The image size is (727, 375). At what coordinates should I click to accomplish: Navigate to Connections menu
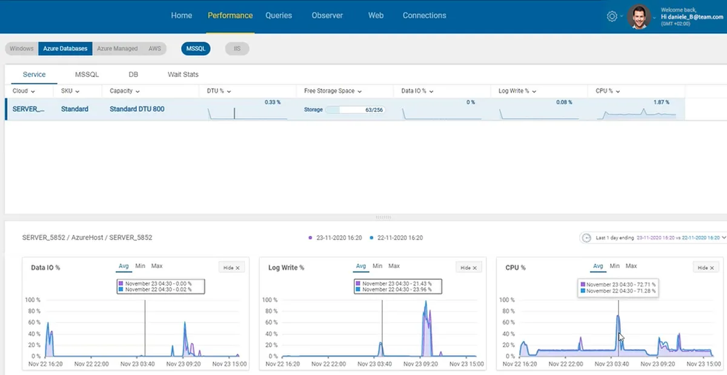coord(425,16)
